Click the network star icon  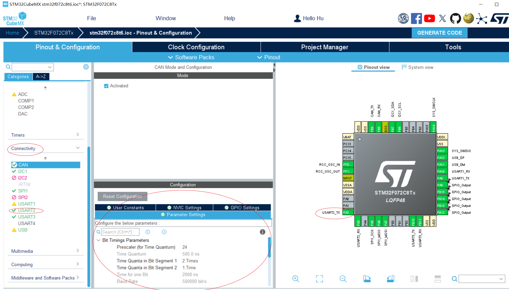pyautogui.click(x=482, y=18)
